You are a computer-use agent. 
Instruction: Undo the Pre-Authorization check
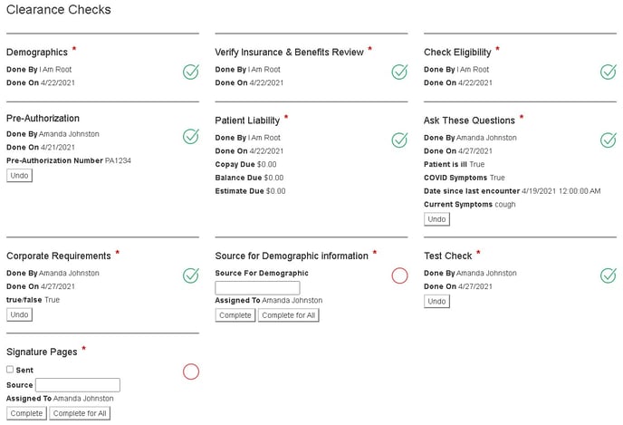tap(19, 176)
